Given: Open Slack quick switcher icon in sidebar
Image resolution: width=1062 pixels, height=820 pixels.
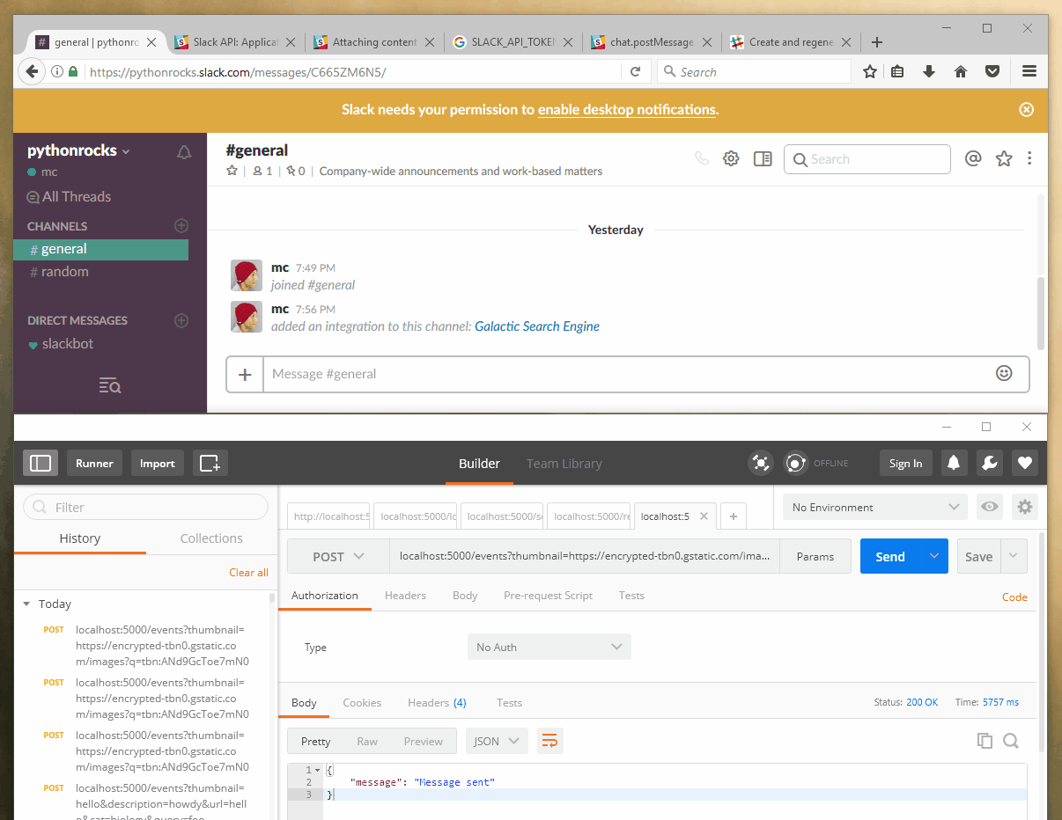Looking at the screenshot, I should coord(110,384).
